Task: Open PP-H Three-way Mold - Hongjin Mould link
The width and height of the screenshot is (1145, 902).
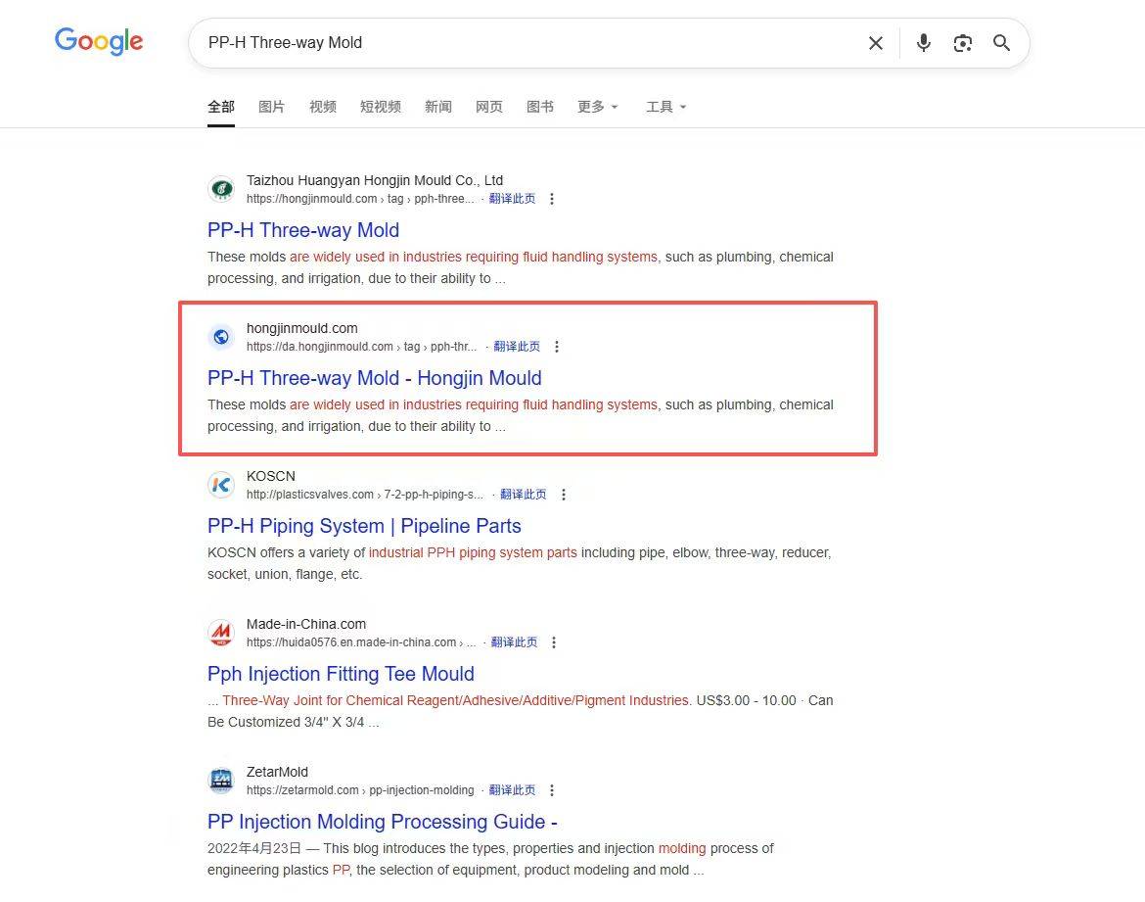Action: (x=374, y=378)
